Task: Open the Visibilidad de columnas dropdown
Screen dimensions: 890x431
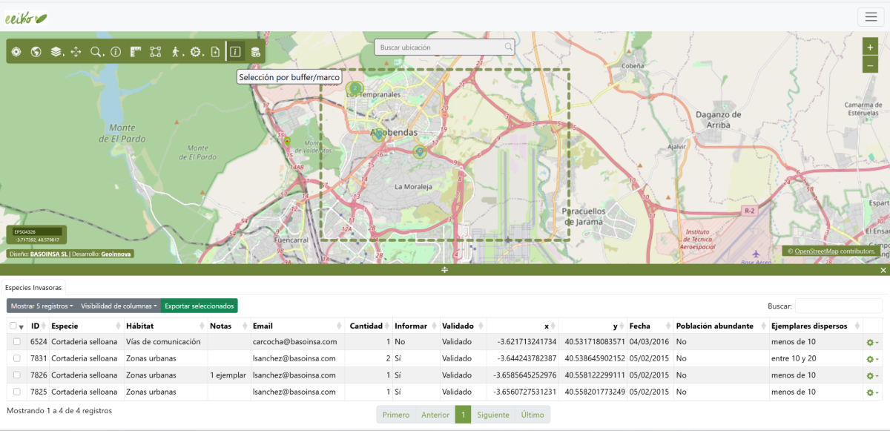Action: coord(119,306)
